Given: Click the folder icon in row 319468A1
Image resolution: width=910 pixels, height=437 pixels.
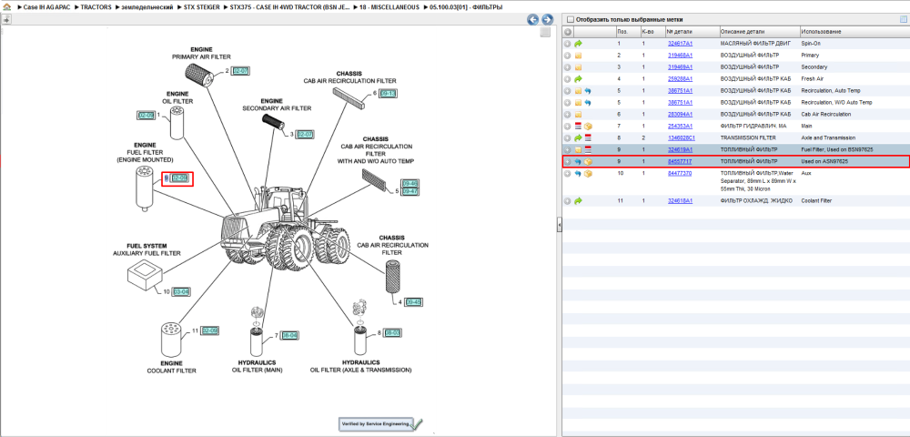Looking at the screenshot, I should (x=578, y=56).
